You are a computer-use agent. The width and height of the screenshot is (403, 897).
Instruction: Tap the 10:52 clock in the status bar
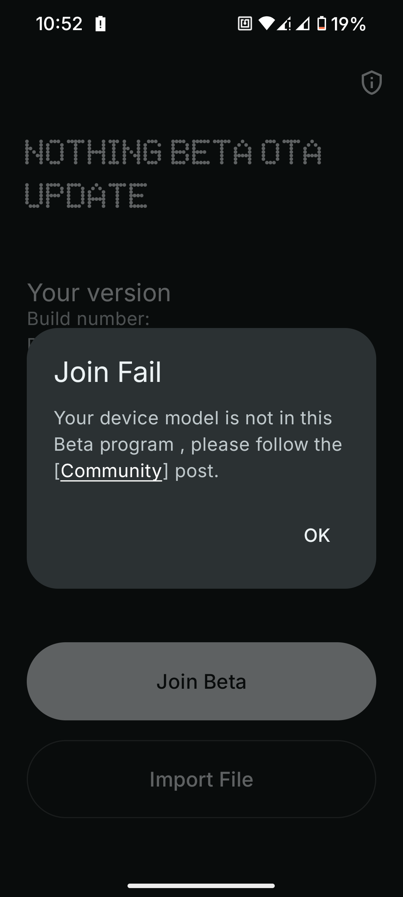pyautogui.click(x=59, y=24)
